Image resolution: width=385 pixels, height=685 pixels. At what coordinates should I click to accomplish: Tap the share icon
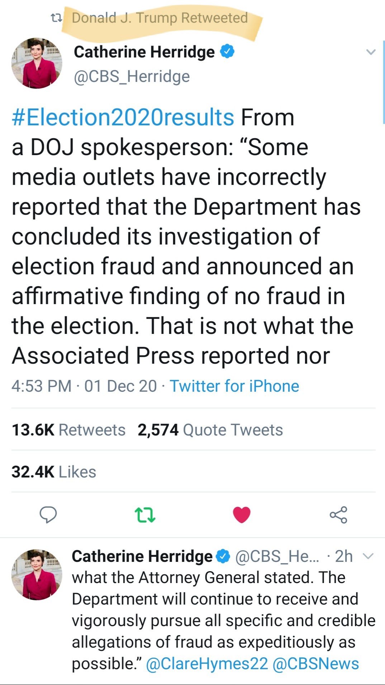338,514
